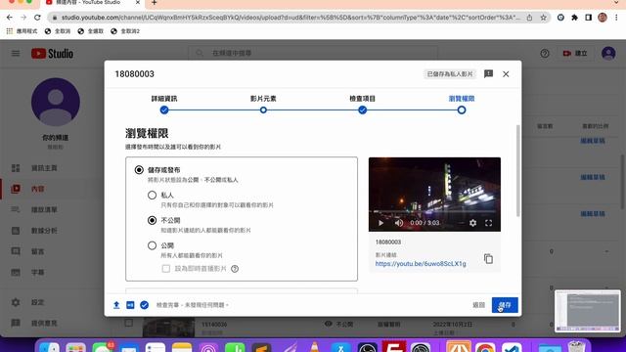Open the https://youtu.be video link
The image size is (626, 352).
tap(421, 264)
